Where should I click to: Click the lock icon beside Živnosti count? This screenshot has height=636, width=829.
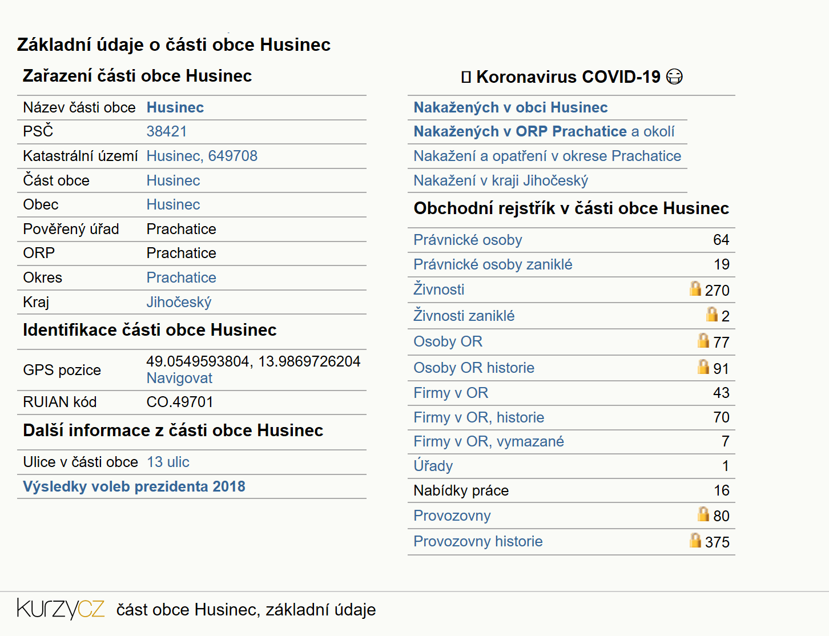click(x=695, y=288)
